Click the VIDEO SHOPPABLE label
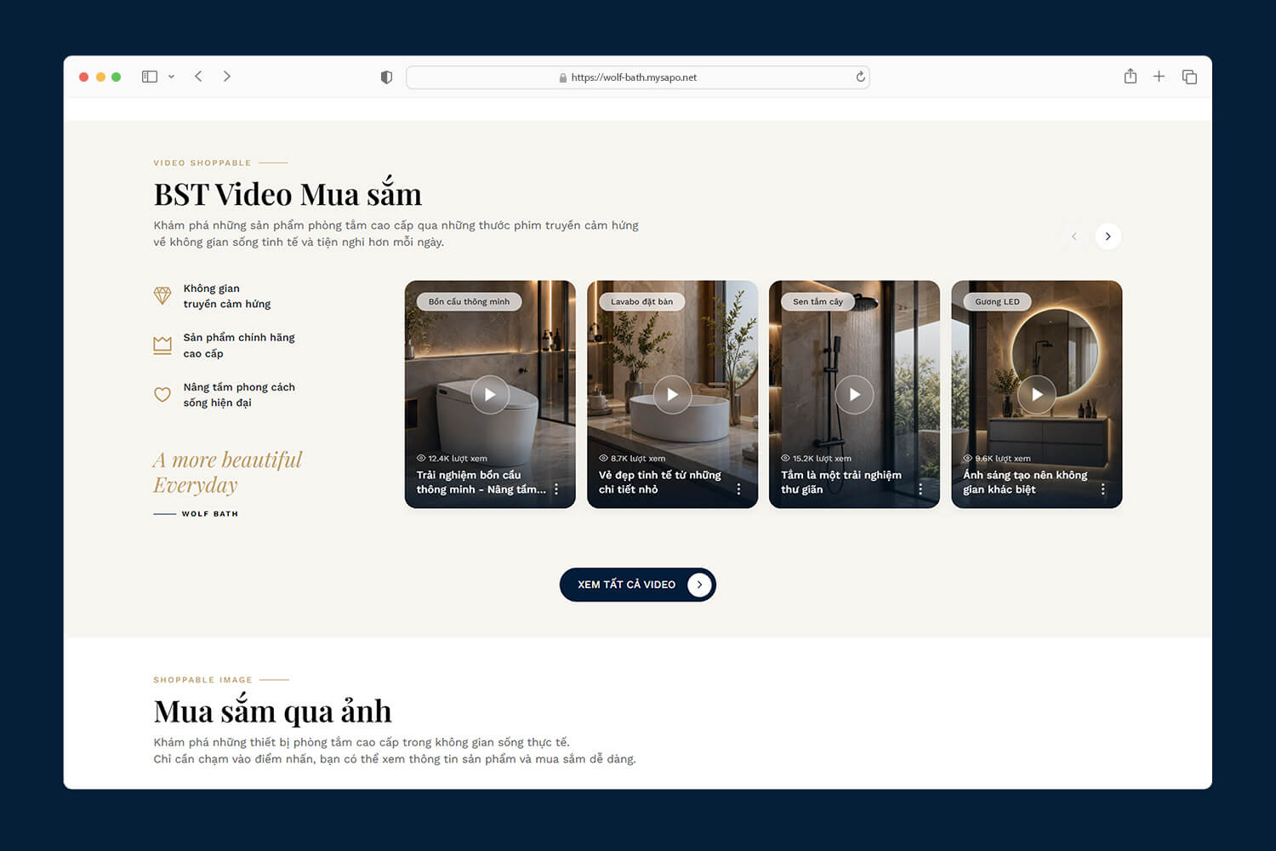 [202, 163]
